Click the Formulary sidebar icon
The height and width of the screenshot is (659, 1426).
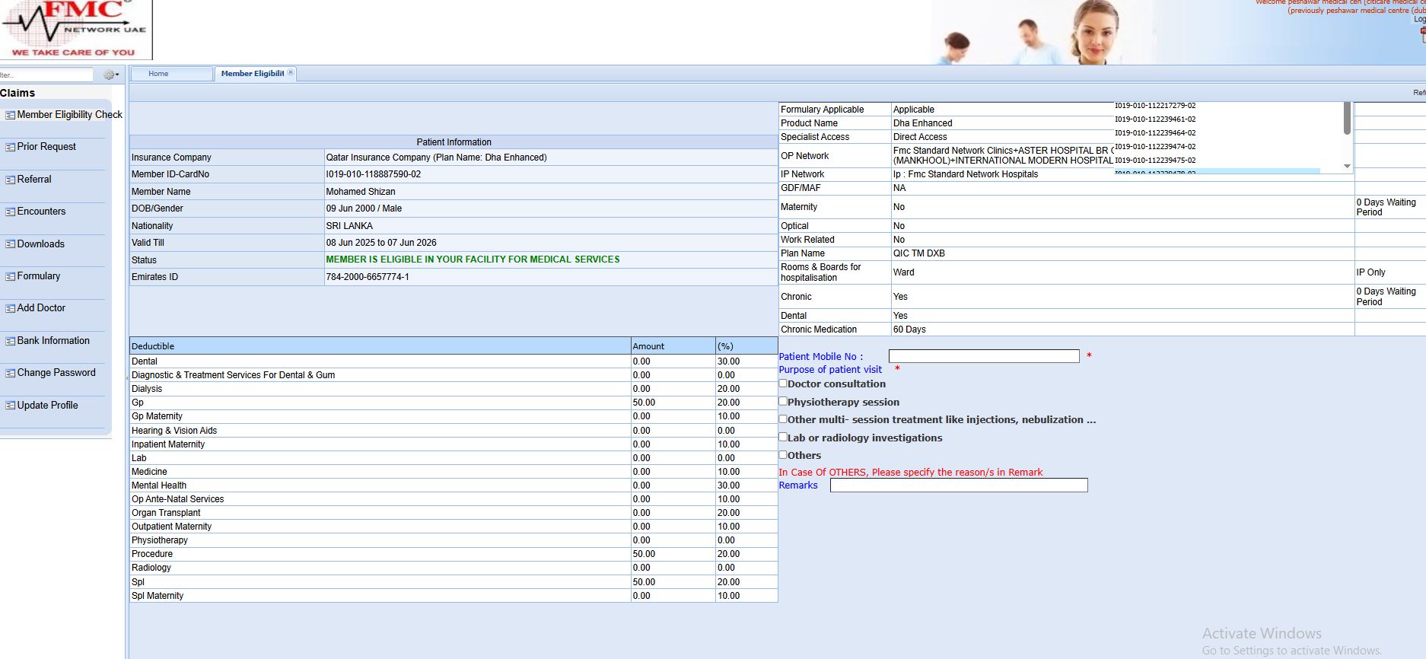(x=10, y=276)
